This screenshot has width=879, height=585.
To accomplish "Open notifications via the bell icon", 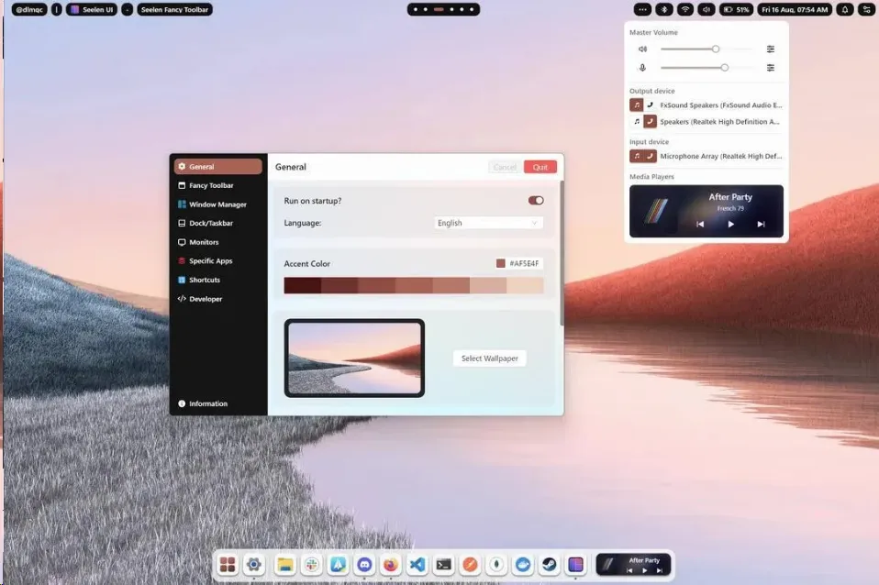I will [845, 9].
